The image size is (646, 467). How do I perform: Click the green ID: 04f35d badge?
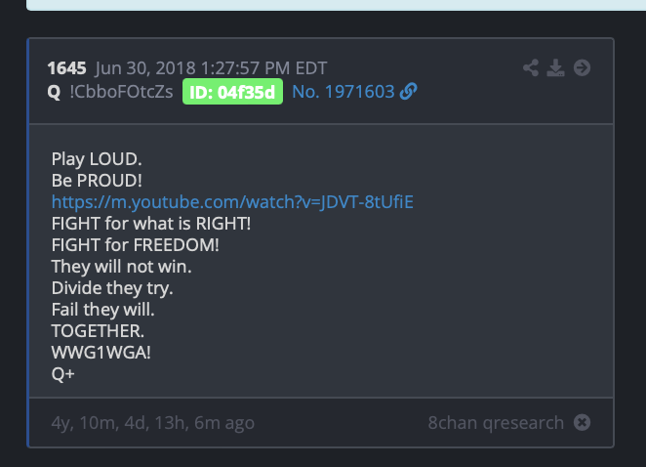pyautogui.click(x=233, y=92)
